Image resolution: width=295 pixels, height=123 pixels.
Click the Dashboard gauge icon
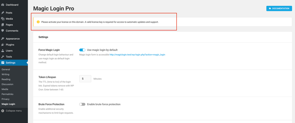(x=3, y=5)
